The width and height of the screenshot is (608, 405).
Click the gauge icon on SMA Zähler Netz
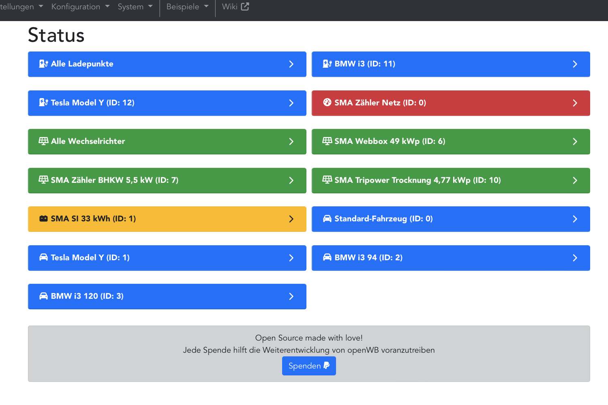pyautogui.click(x=327, y=103)
